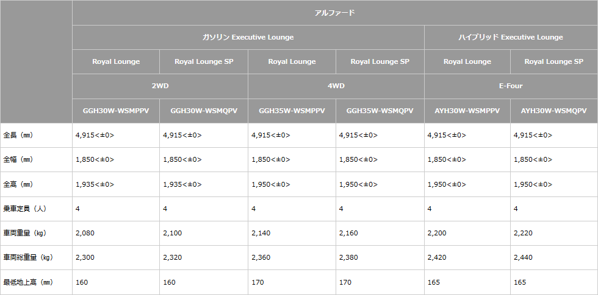
Task: Click the 2,440 gross weight value
Action: (524, 257)
